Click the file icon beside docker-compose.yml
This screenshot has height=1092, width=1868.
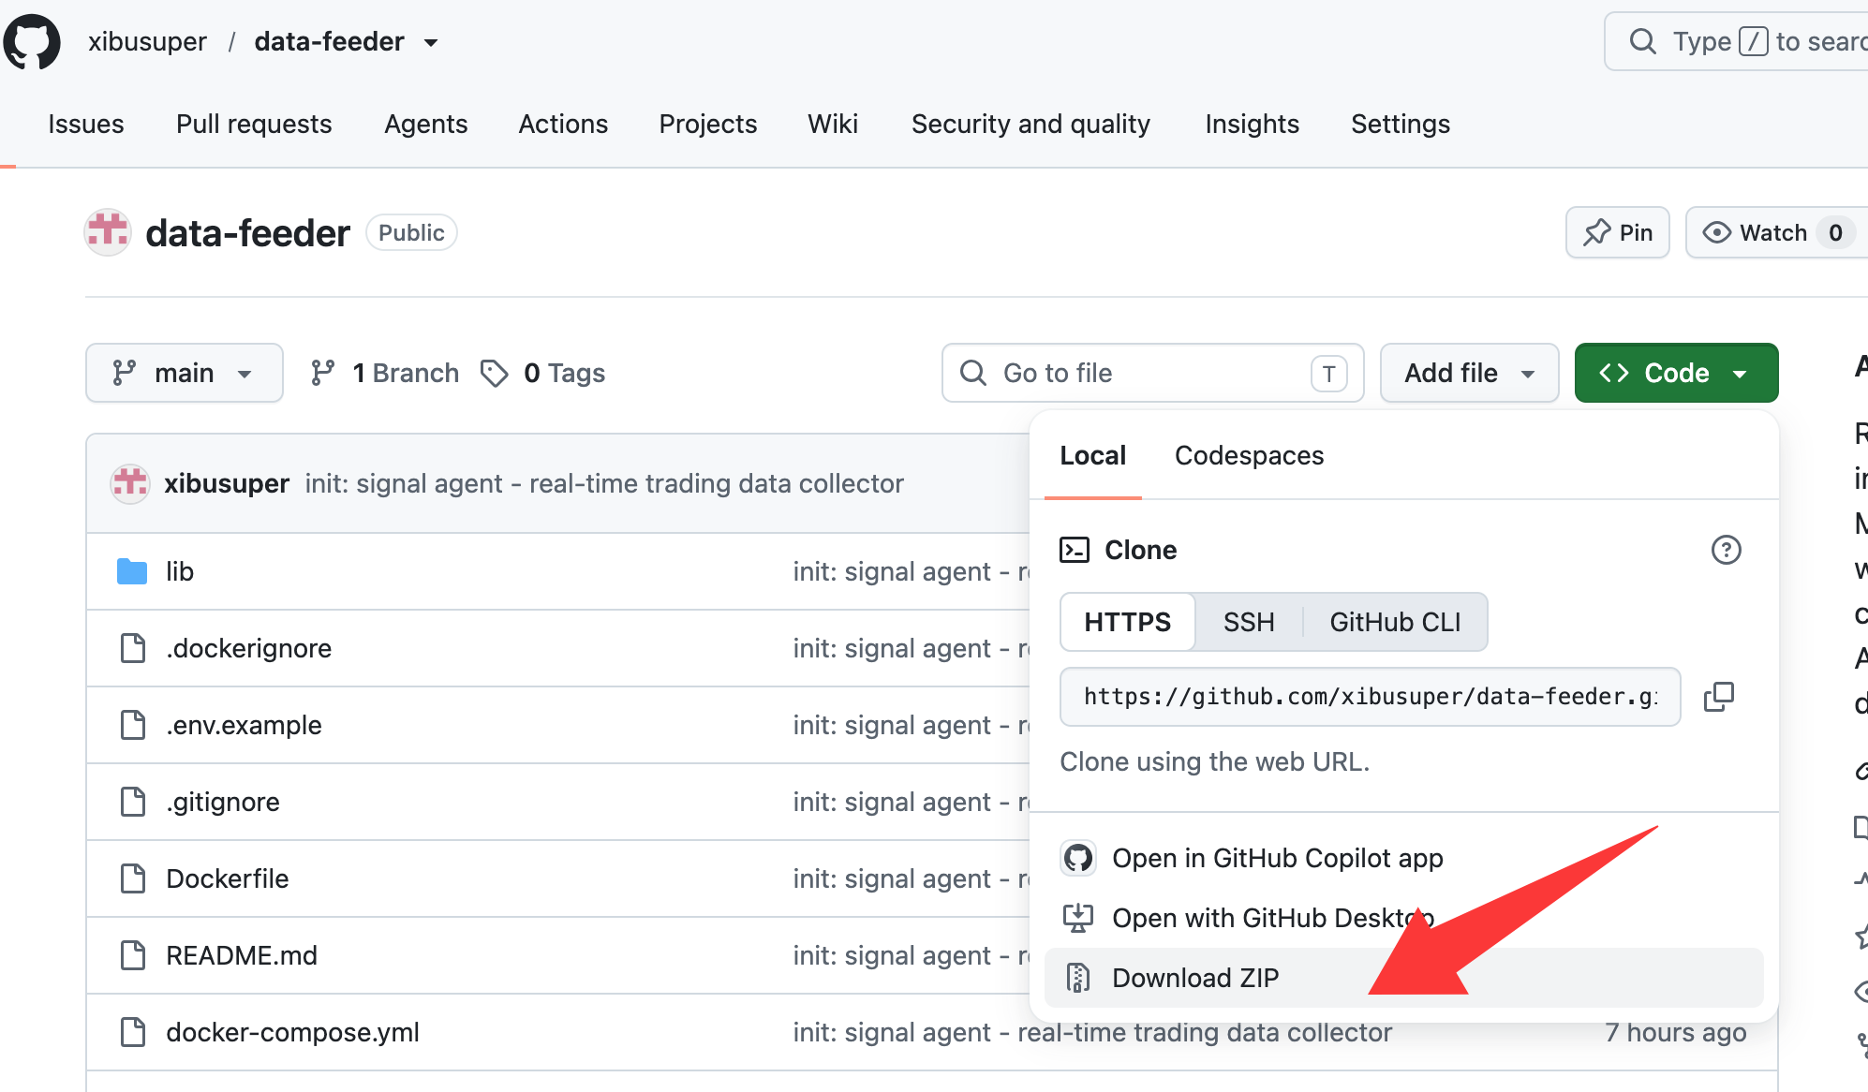(x=133, y=1032)
